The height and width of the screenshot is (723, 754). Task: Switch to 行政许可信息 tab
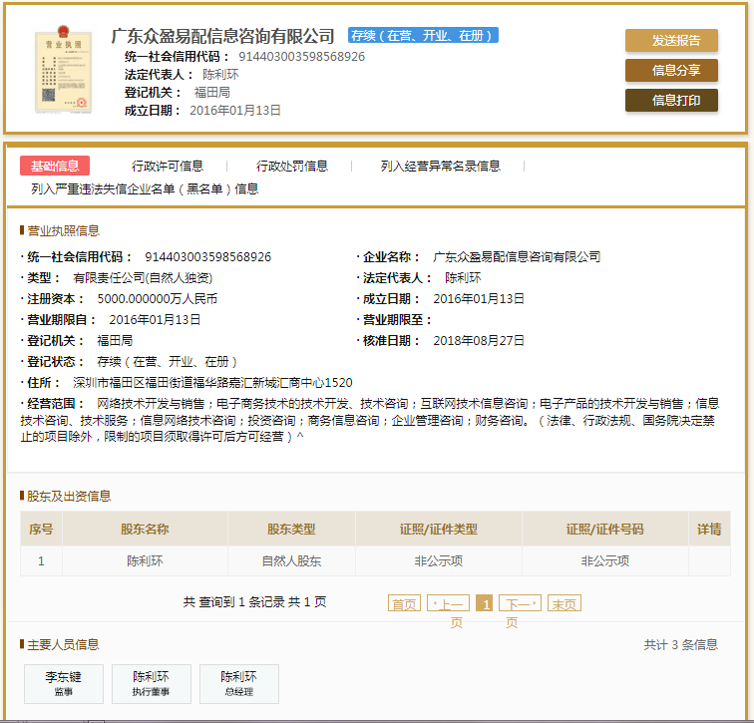click(168, 167)
